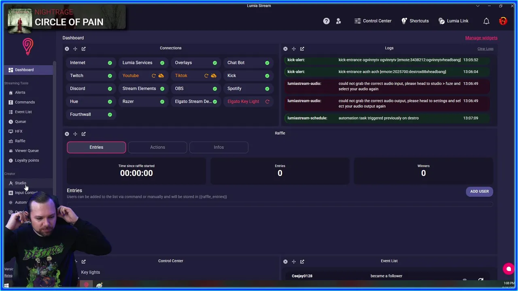This screenshot has height=291, width=518.
Task: Open the pink chat support bubble
Action: coord(509,269)
